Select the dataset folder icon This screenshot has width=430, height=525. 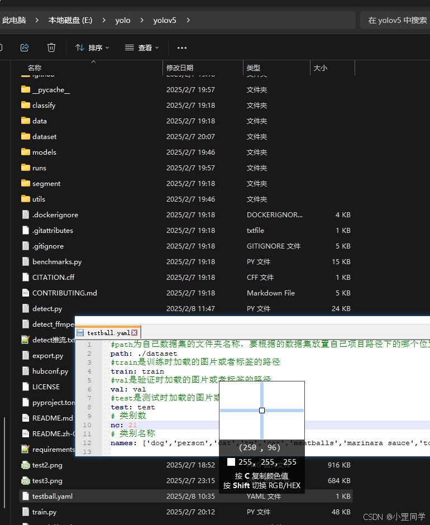(26, 136)
